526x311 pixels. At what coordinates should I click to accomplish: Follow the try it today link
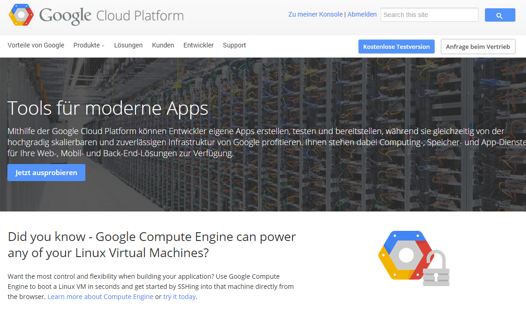[x=179, y=297]
